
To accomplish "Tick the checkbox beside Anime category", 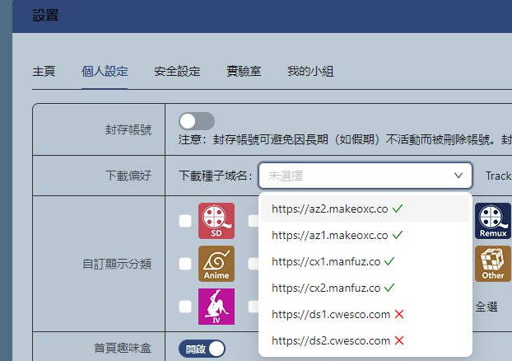I will tap(185, 264).
